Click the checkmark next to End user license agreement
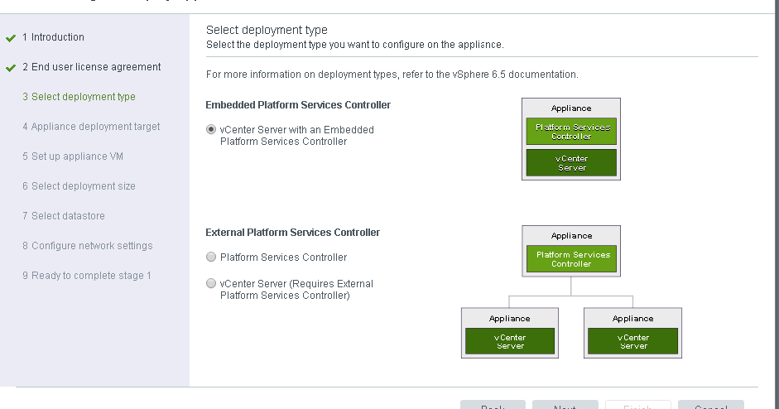 pos(11,68)
